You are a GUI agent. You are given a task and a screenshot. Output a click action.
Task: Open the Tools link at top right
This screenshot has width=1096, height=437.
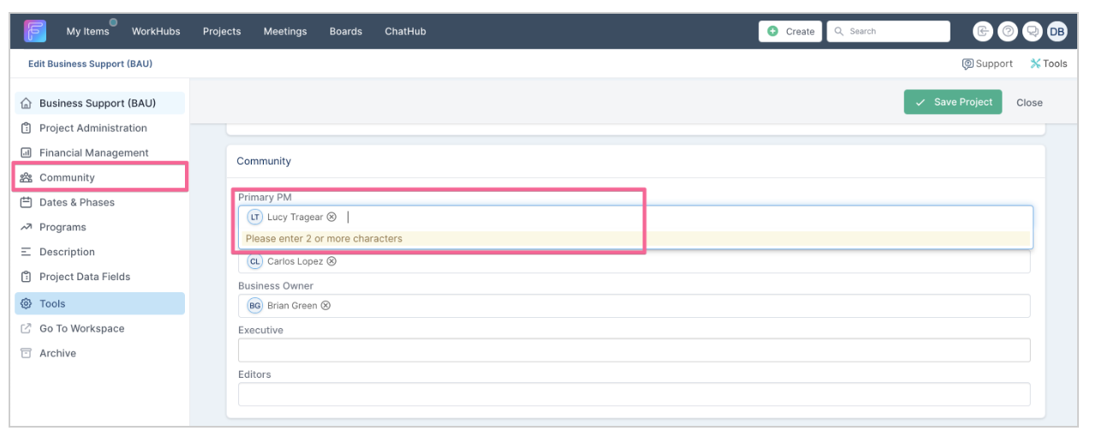1048,63
